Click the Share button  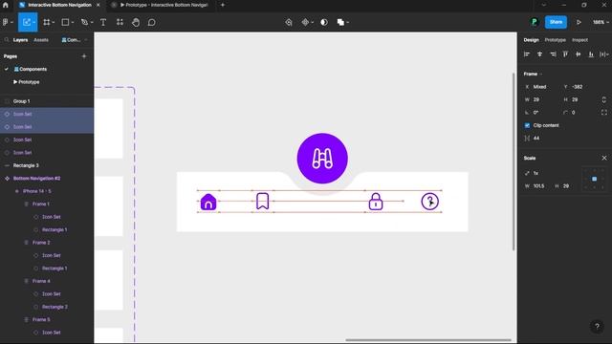(556, 22)
